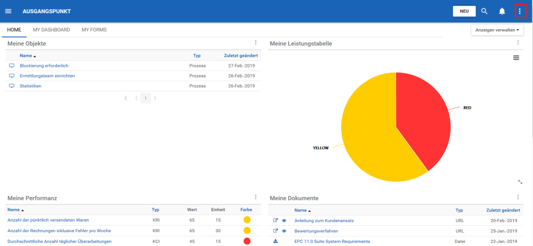
Task: Open the hamburger navigation menu
Action: coord(8,11)
